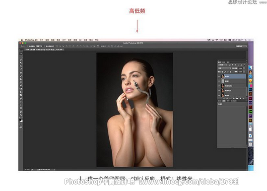Click the layer opacity value field
267x191 pixels.
[x=240, y=68]
